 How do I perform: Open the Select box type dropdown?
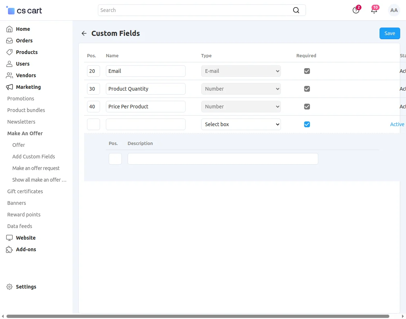point(241,124)
